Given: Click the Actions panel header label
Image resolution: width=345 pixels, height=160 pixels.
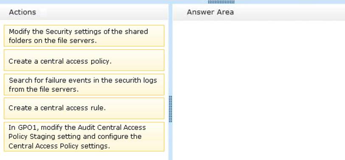Looking at the screenshot, I should click(22, 12).
